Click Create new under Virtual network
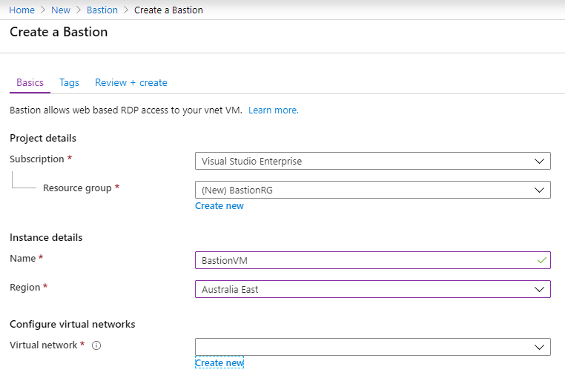565x381 pixels. pyautogui.click(x=219, y=363)
